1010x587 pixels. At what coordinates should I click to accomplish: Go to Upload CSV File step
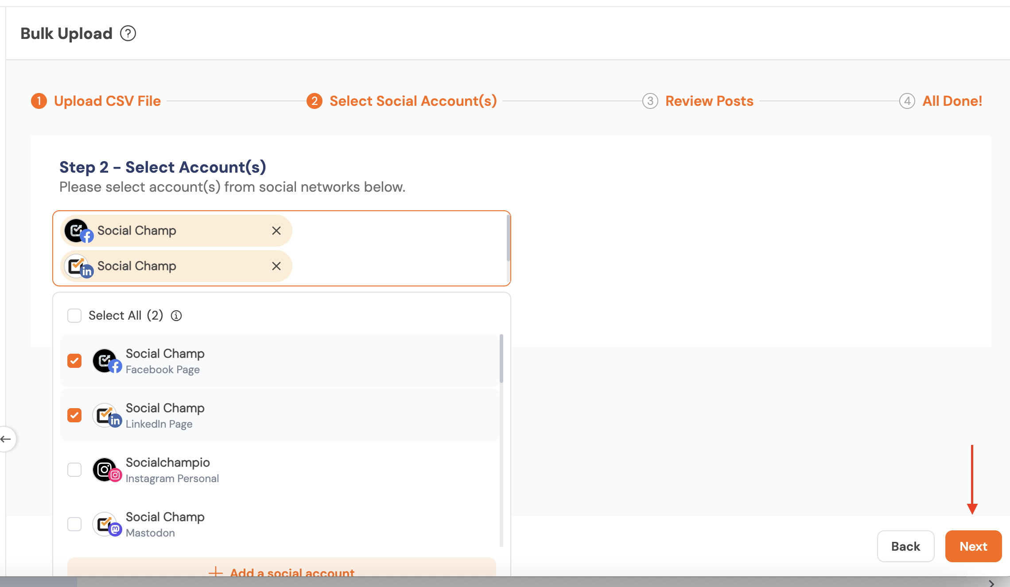pos(107,101)
